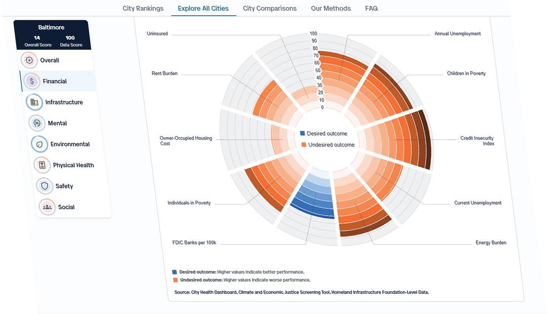
Task: Open the Our Methods tab
Action: [x=331, y=9]
